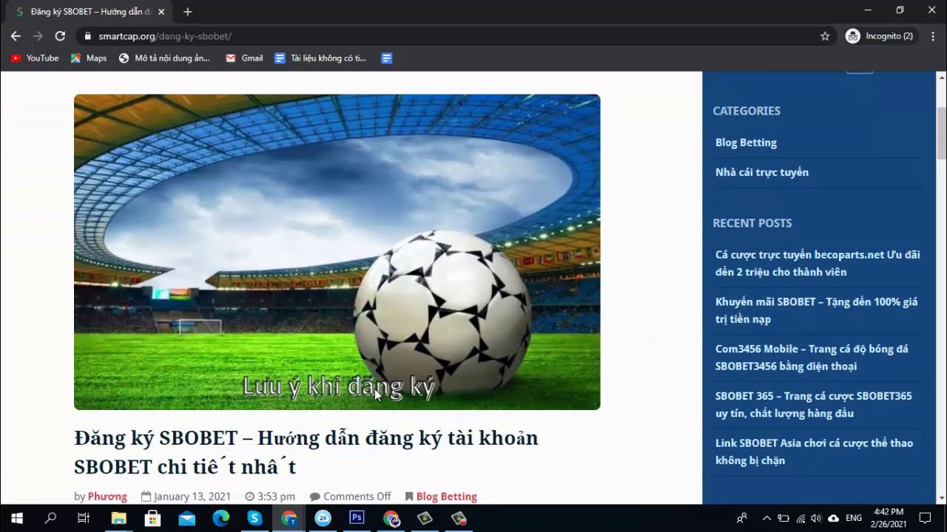Click the padlock site info icon

point(87,35)
